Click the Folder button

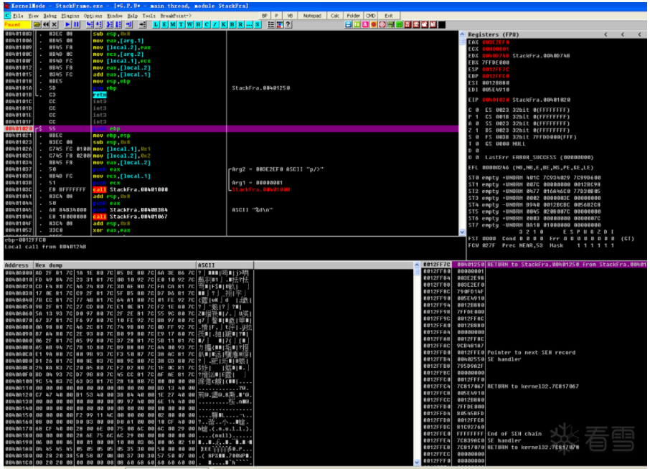tap(353, 16)
